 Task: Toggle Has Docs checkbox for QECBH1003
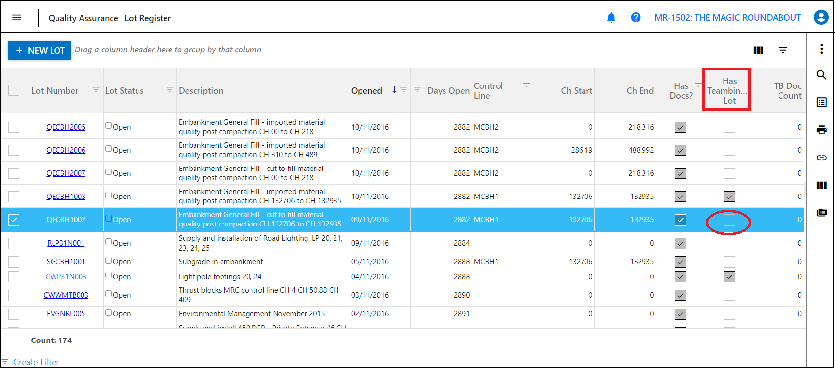click(x=680, y=197)
